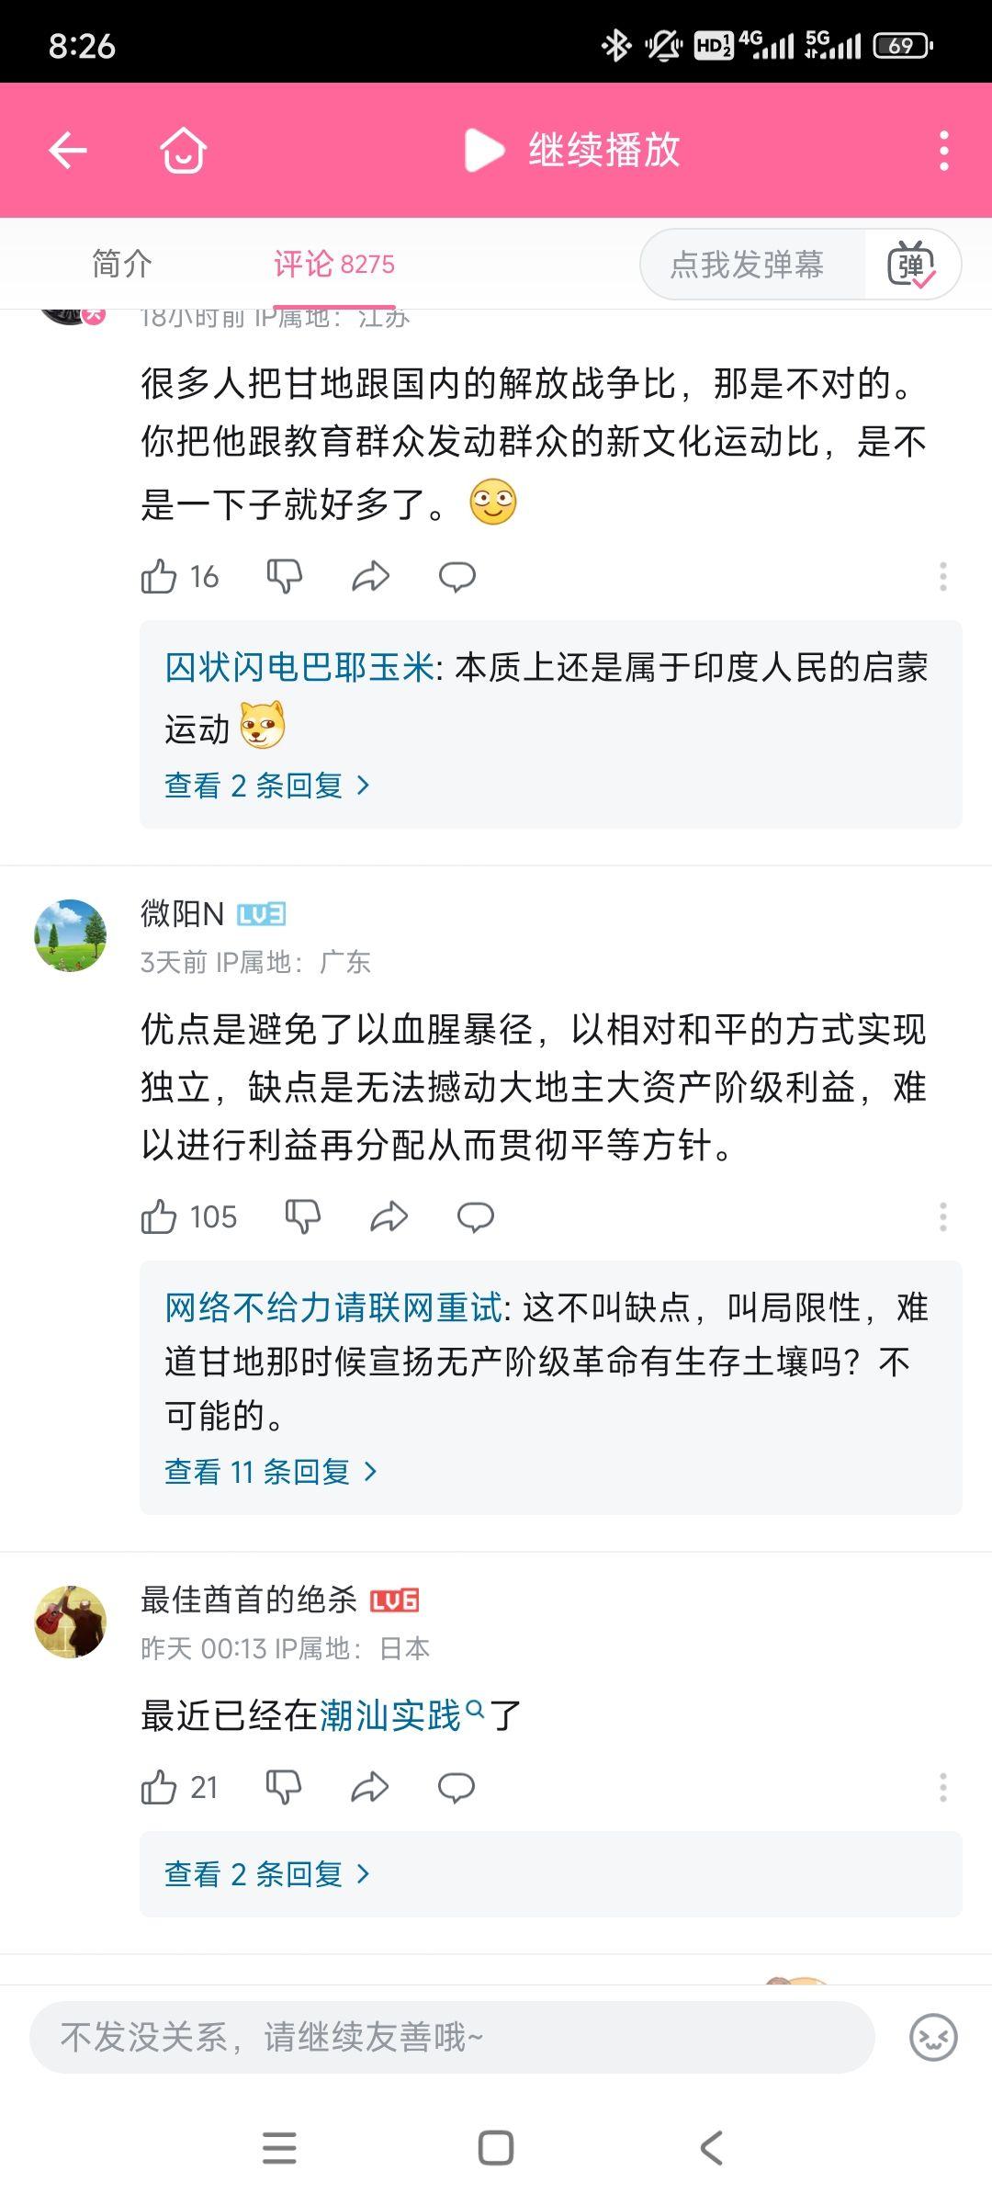Open emoji picker beside comment input
Viewport: 992px width, 2205px height.
click(x=933, y=2037)
